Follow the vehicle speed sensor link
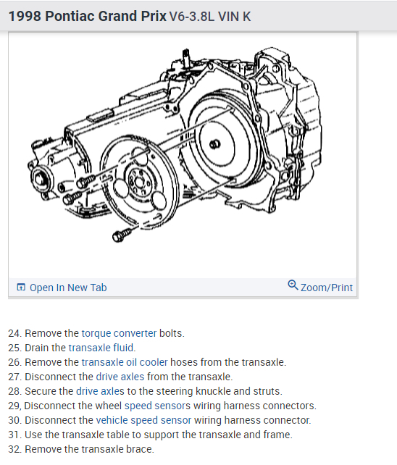Screen dimensions: 397x465 pyautogui.click(x=143, y=420)
